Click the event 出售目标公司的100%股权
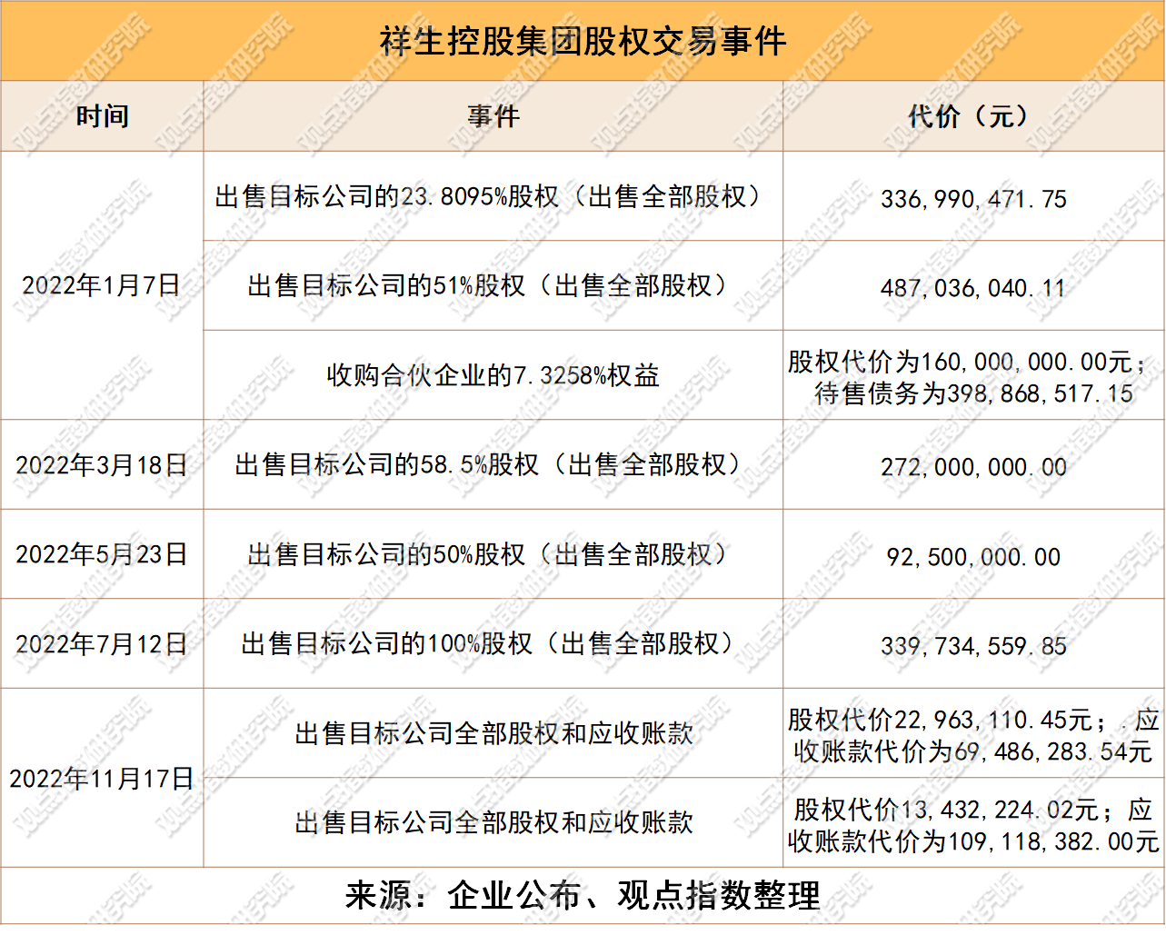Screen dimensions: 1166x935 tap(493, 643)
